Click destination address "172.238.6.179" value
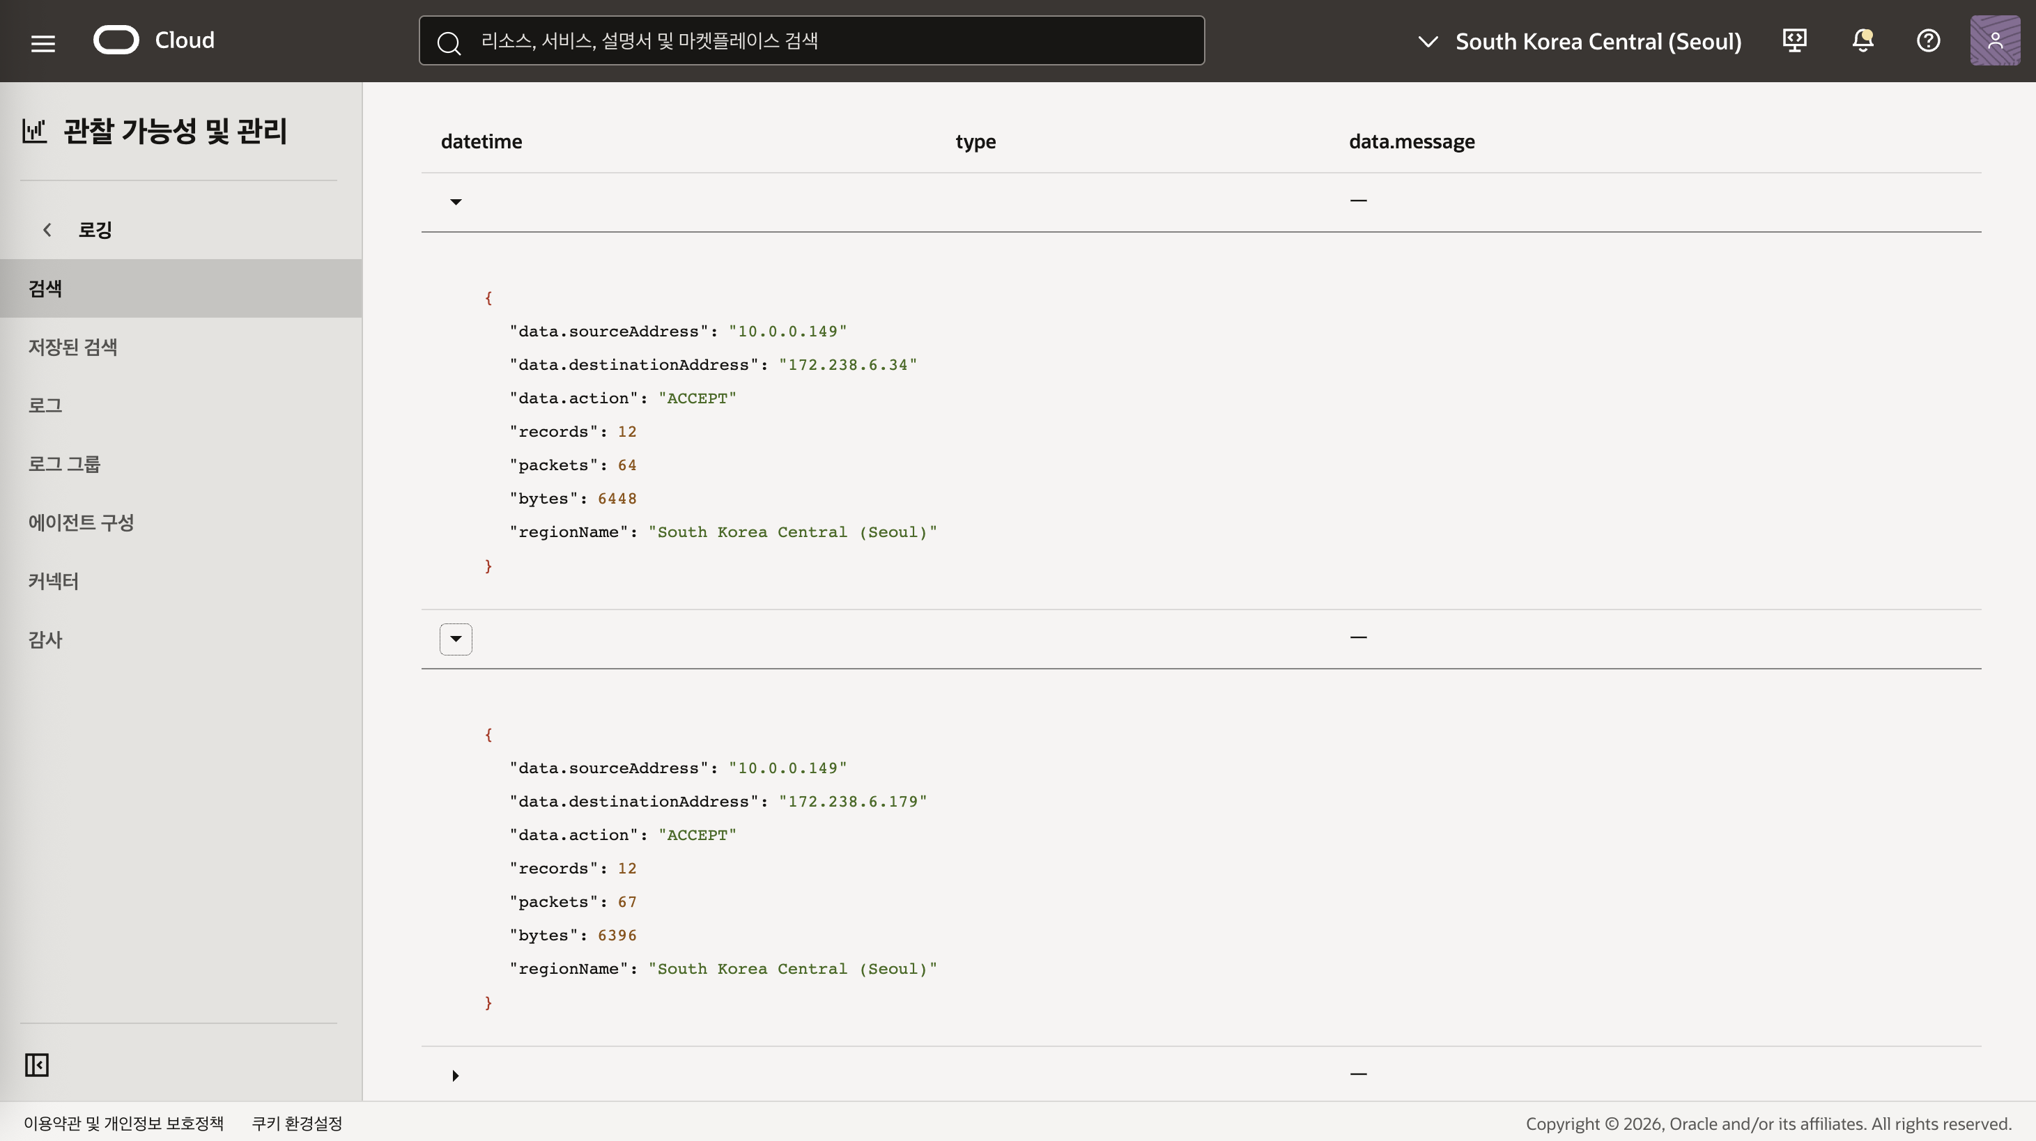The image size is (2036, 1141). (x=853, y=801)
